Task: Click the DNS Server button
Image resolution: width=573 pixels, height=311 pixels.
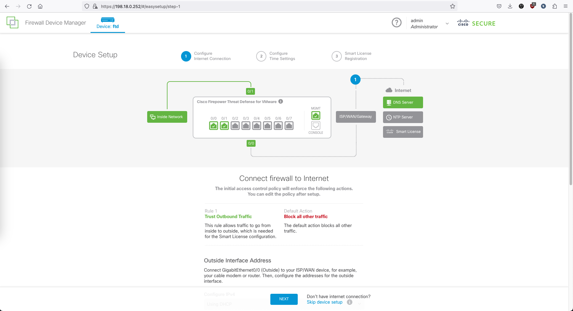Action: (403, 102)
